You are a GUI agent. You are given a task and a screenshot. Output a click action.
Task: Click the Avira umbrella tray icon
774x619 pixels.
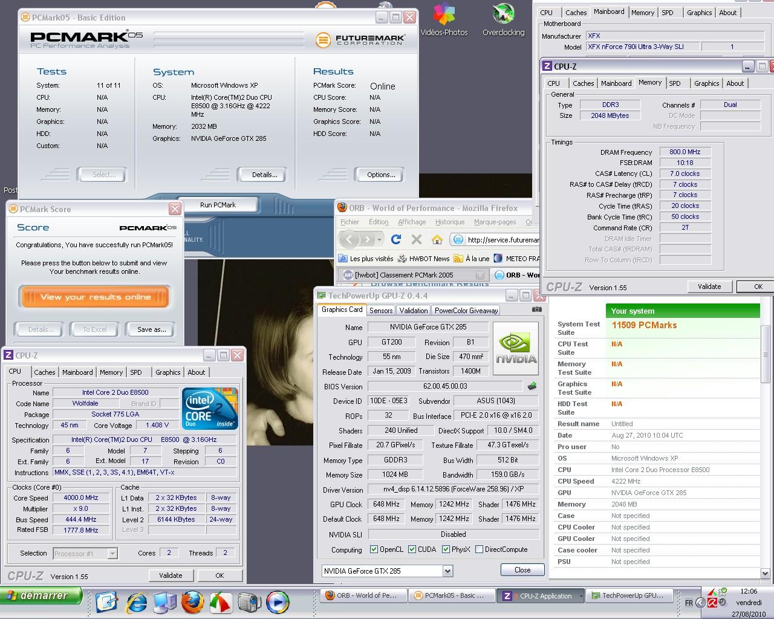(x=712, y=603)
